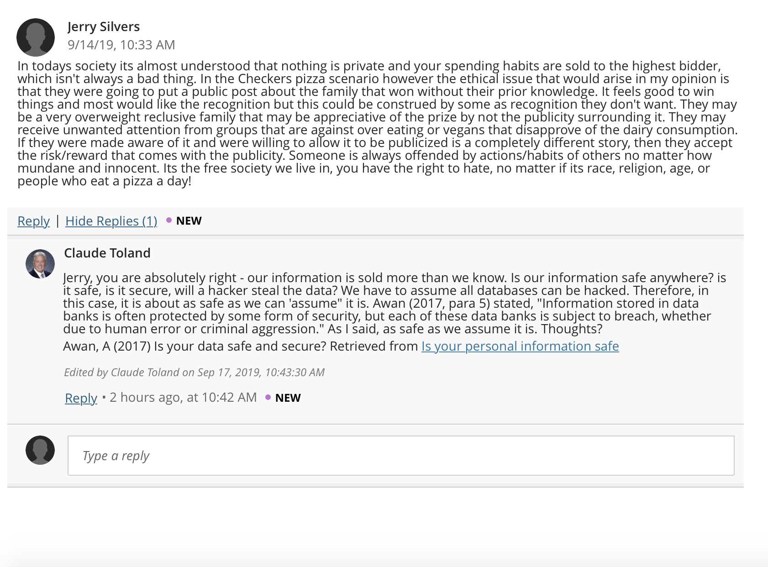
Task: Click the Awan, A (2017) citation line
Action: (x=341, y=346)
